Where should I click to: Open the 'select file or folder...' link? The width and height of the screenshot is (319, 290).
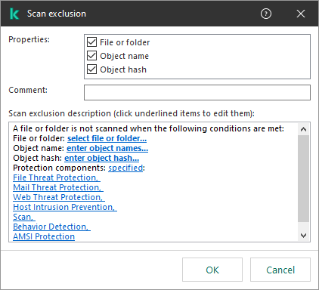click(107, 138)
